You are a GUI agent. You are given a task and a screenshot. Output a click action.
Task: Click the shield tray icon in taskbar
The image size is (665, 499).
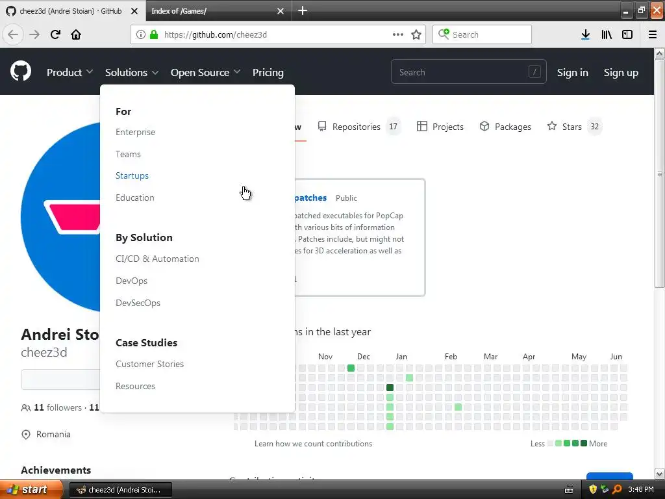593,489
